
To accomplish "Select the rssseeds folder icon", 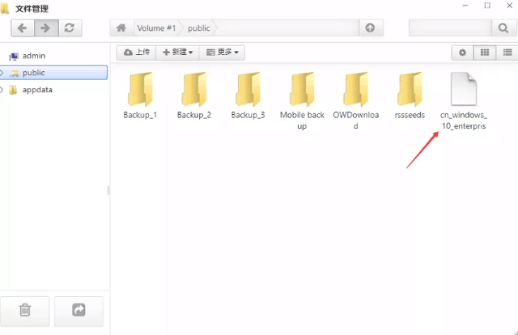I will coord(410,89).
